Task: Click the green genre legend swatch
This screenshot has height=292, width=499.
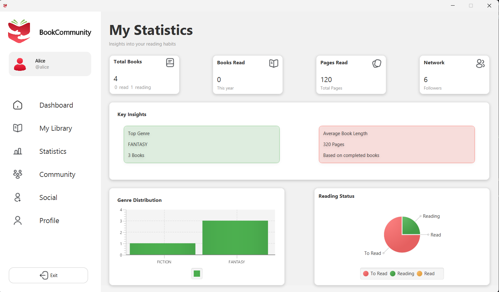Action: pos(197,274)
